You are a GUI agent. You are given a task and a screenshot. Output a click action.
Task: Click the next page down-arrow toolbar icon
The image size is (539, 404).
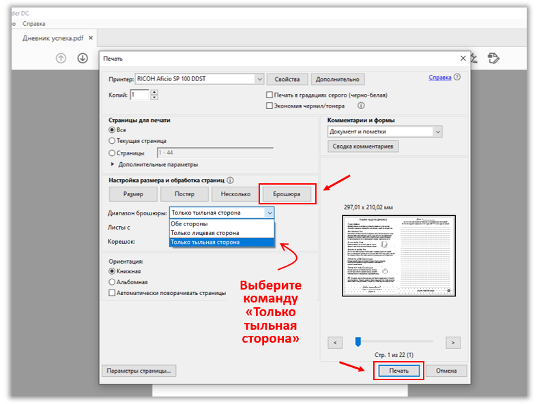83,58
